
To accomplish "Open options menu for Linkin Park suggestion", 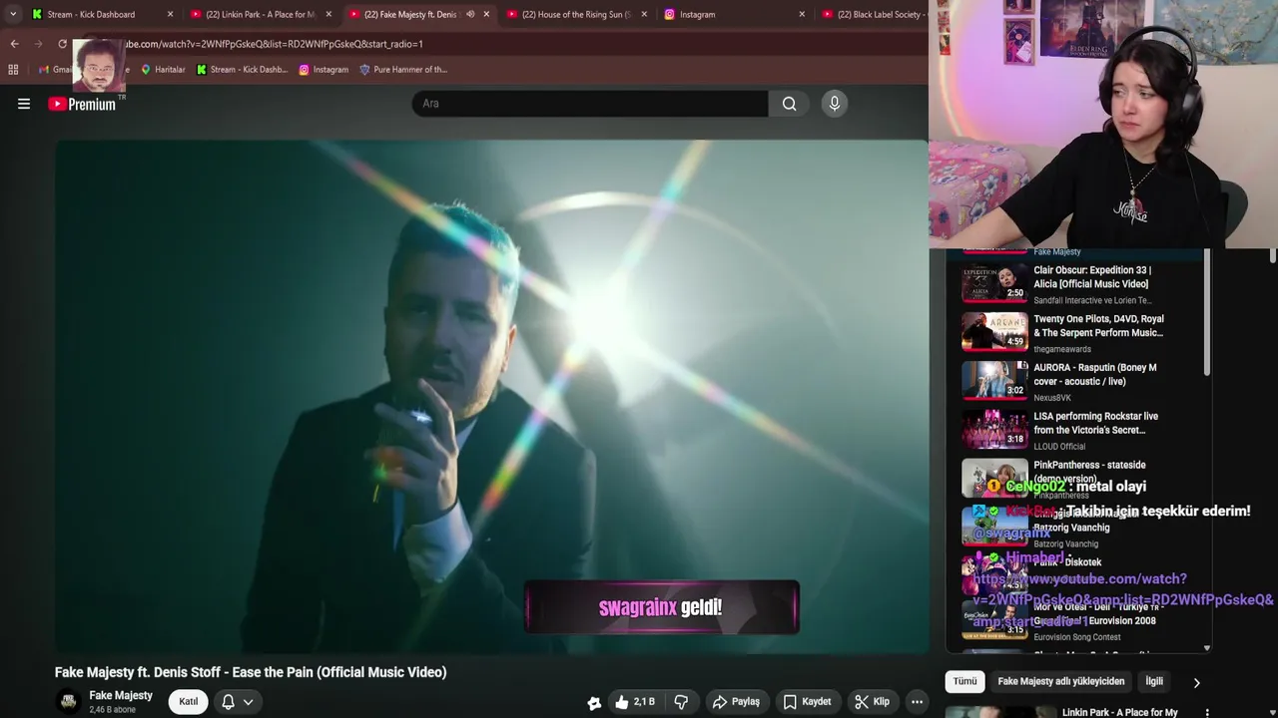I will [x=1207, y=712].
